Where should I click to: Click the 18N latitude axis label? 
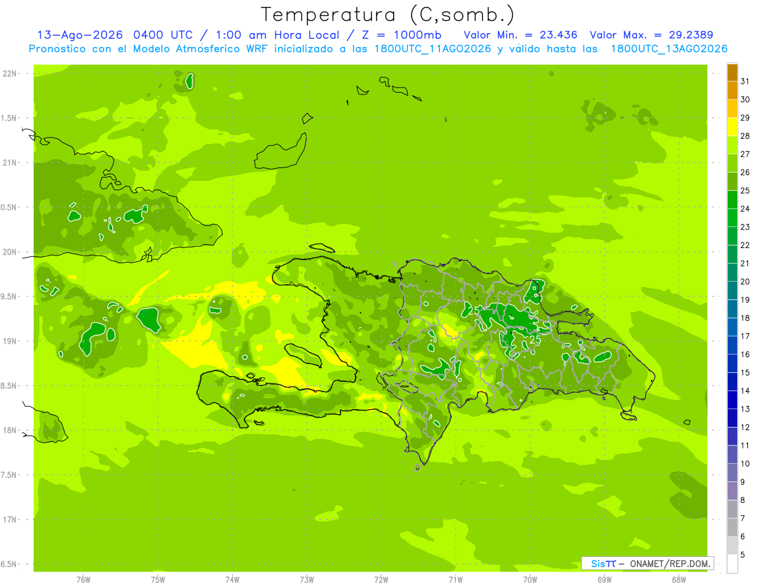click(x=10, y=430)
